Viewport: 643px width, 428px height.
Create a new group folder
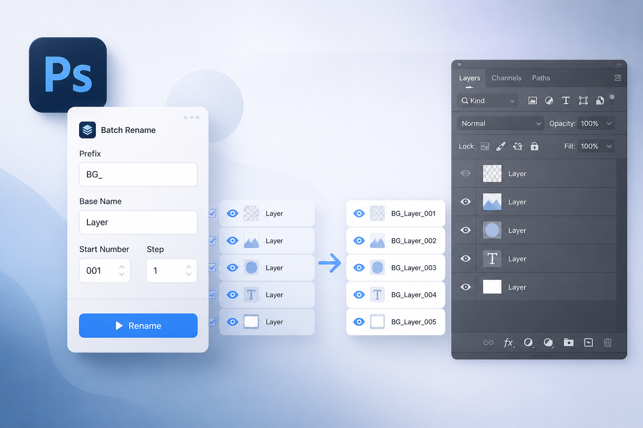point(568,343)
